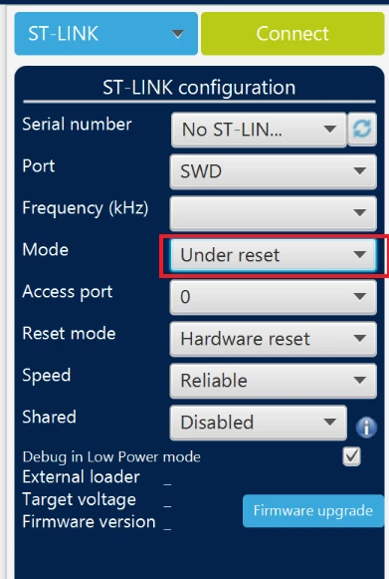The width and height of the screenshot is (389, 579).
Task: Click the Shared mode info icon
Action: 366,428
